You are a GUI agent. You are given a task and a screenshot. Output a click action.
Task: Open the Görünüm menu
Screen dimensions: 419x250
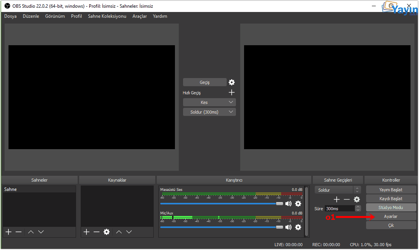[x=55, y=16]
